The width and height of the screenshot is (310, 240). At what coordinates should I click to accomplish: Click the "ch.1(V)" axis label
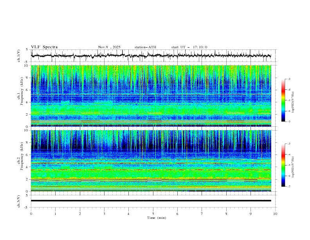click(x=19, y=56)
